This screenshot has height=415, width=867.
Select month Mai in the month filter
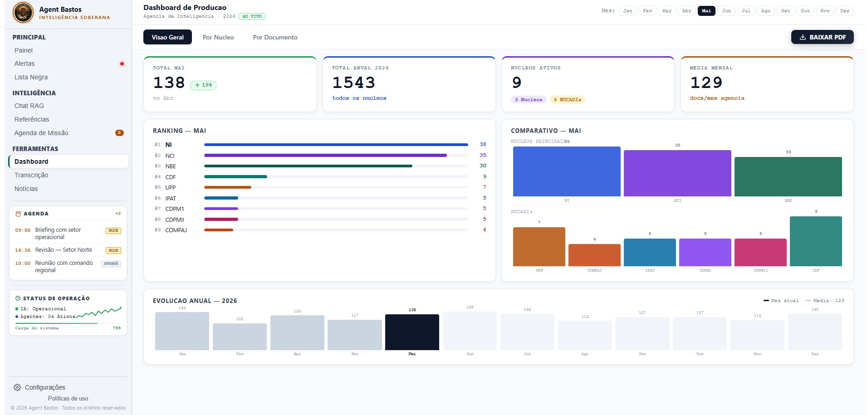click(706, 11)
